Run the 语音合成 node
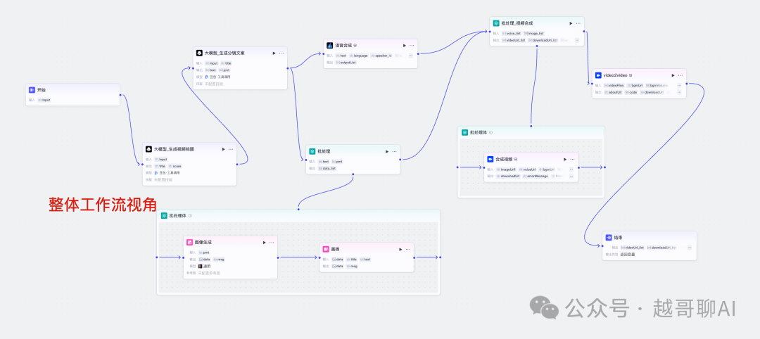 405,45
